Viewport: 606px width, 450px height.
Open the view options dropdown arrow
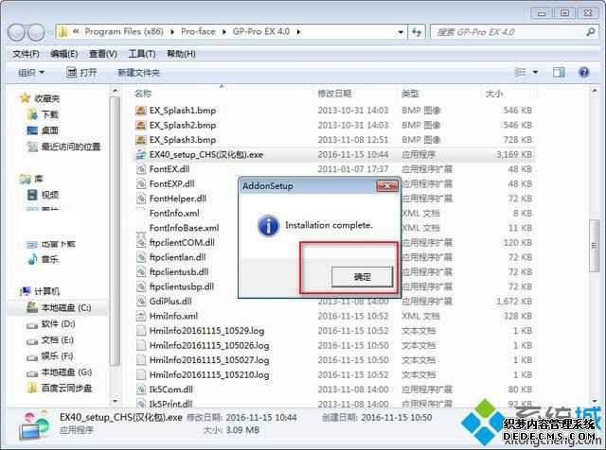pos(535,72)
